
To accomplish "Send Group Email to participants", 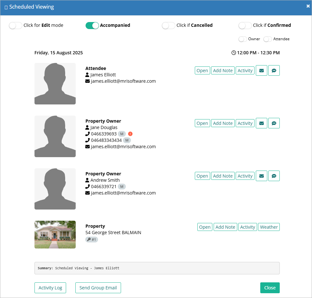I will [x=98, y=287].
